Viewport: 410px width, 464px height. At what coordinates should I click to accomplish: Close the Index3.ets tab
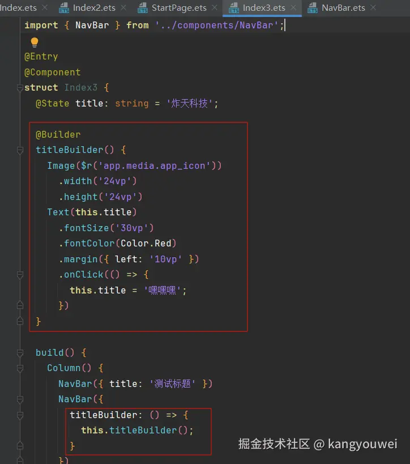click(293, 8)
